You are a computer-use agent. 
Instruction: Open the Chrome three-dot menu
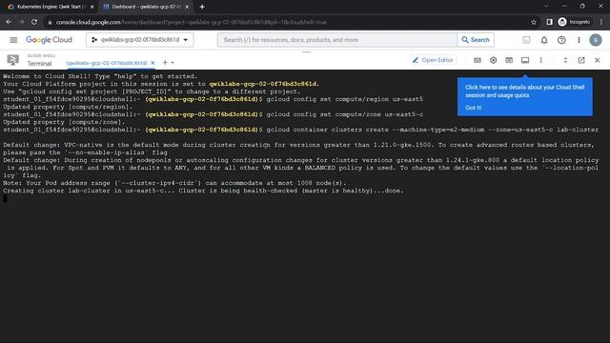point(601,22)
